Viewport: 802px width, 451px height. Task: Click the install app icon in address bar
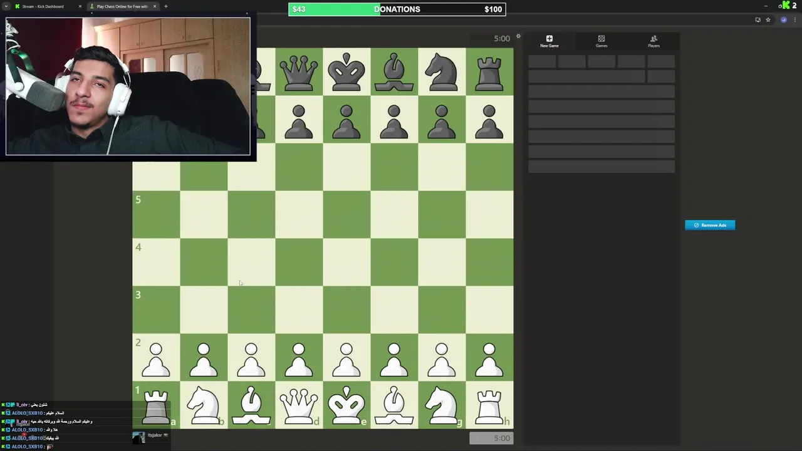pyautogui.click(x=758, y=19)
